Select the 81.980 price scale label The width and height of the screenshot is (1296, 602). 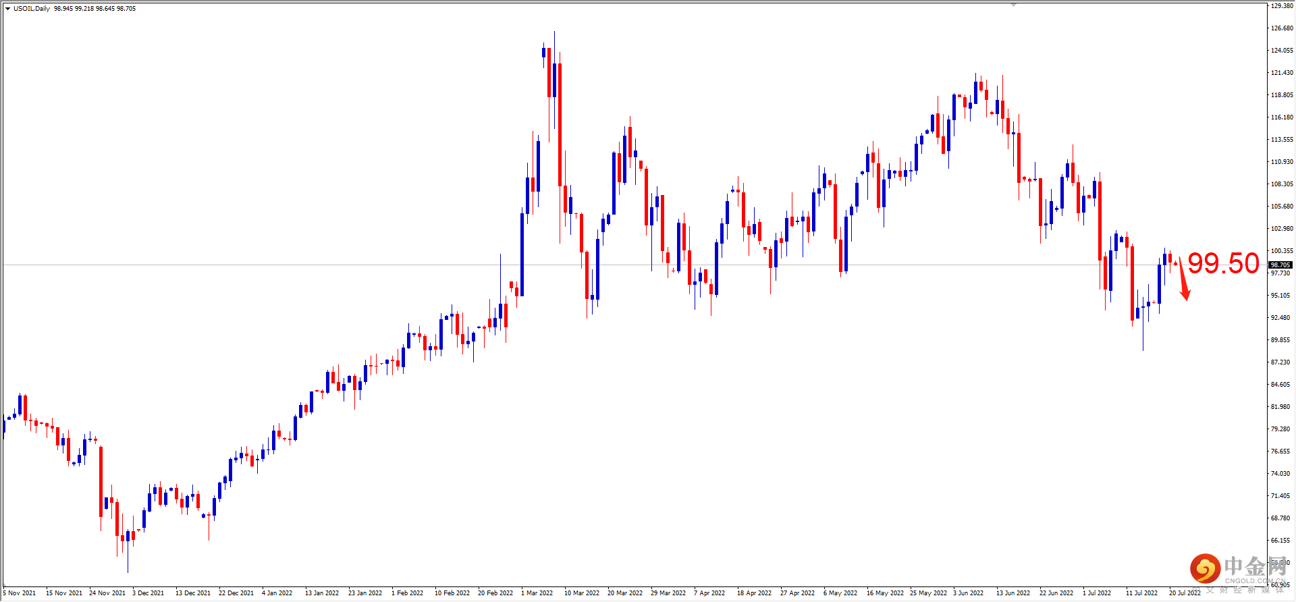(x=1280, y=407)
